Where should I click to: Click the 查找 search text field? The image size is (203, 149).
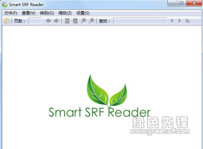(x=140, y=21)
